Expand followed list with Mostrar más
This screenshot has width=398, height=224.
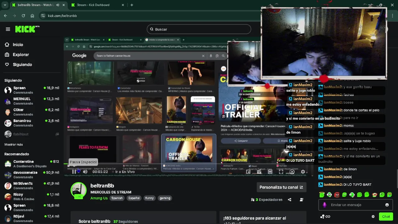pyautogui.click(x=13, y=145)
